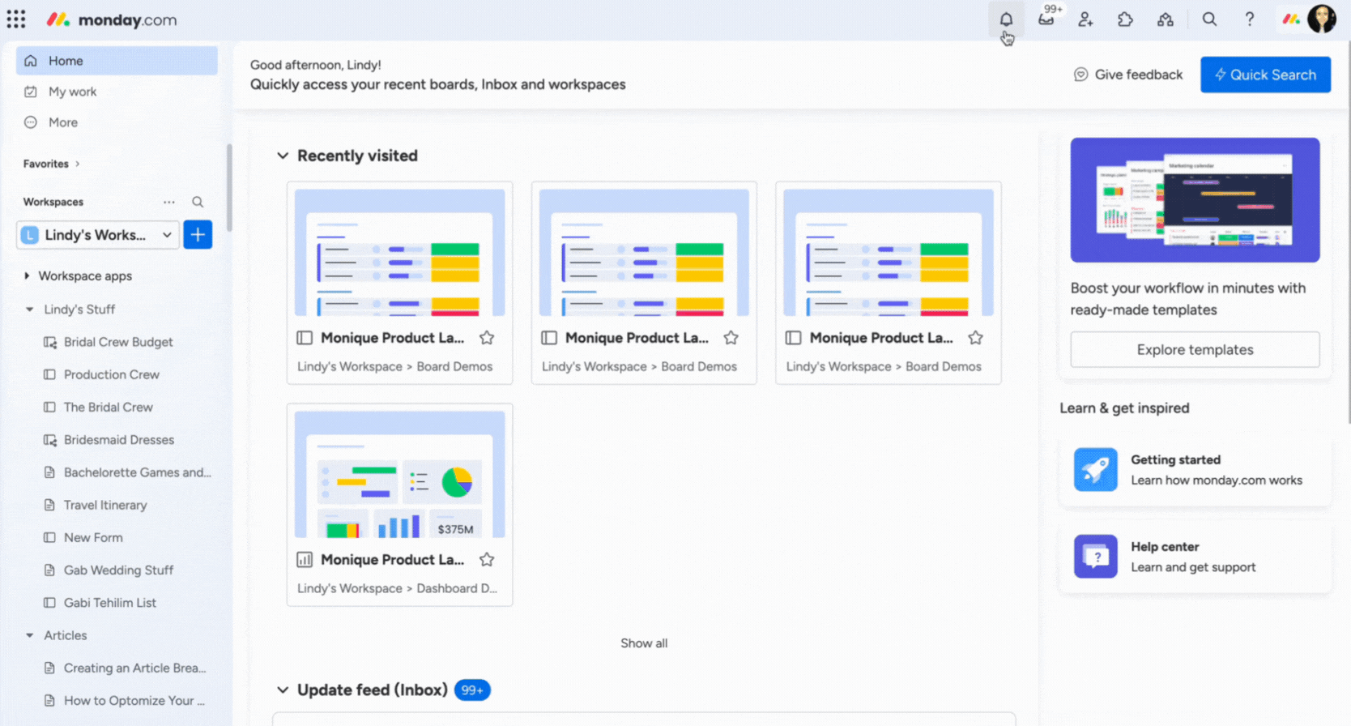
Task: Click the board icon on first recent card
Action: (x=305, y=338)
